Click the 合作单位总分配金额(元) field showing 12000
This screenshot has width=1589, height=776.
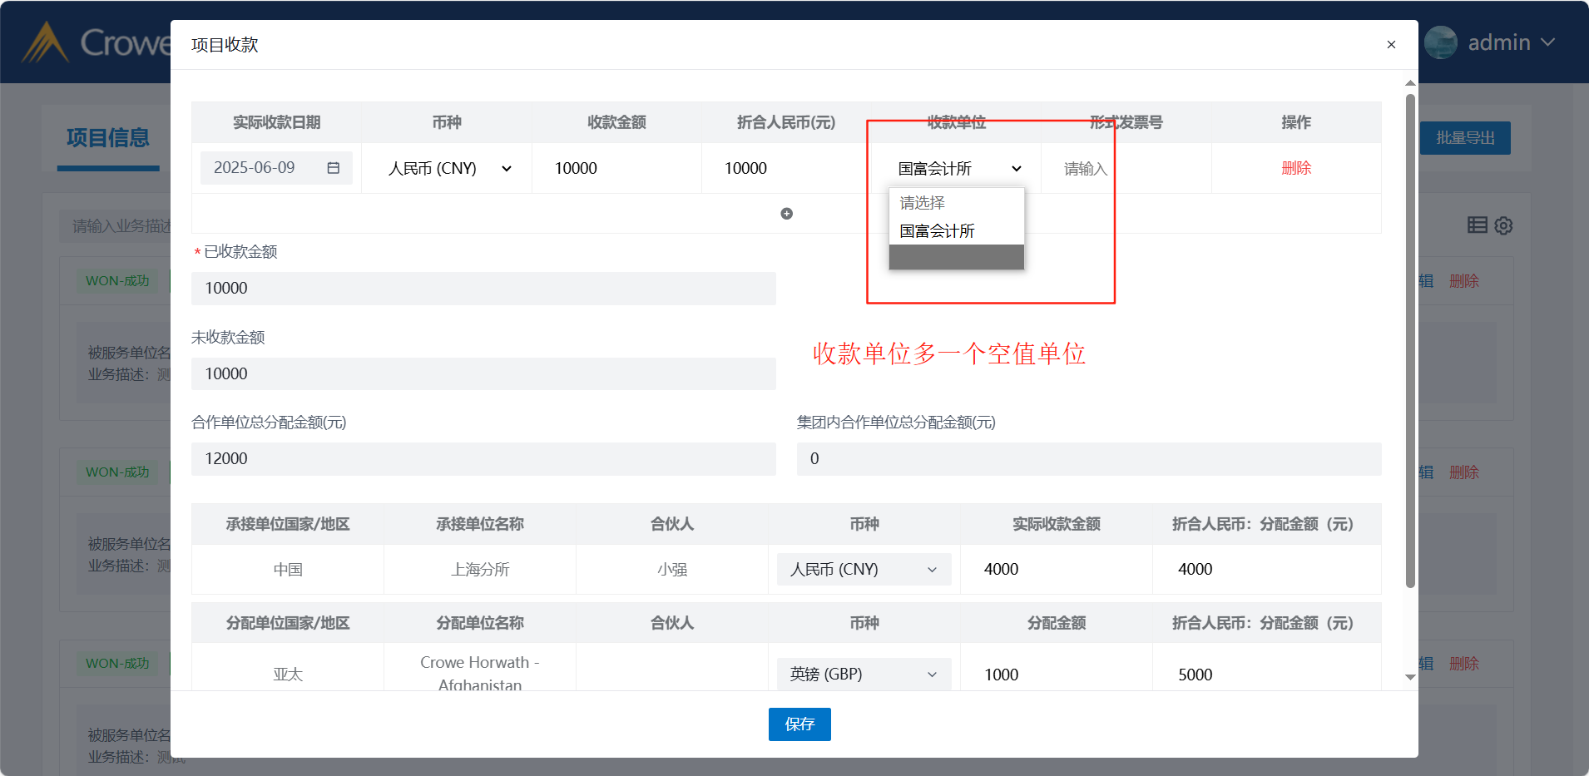pyautogui.click(x=483, y=459)
